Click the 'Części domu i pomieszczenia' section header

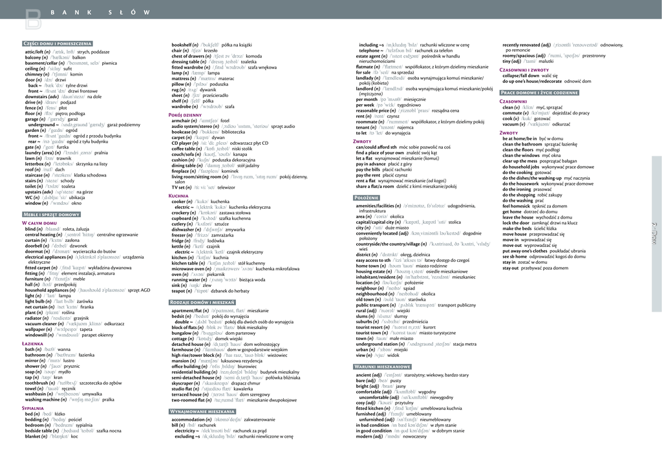click(58, 43)
